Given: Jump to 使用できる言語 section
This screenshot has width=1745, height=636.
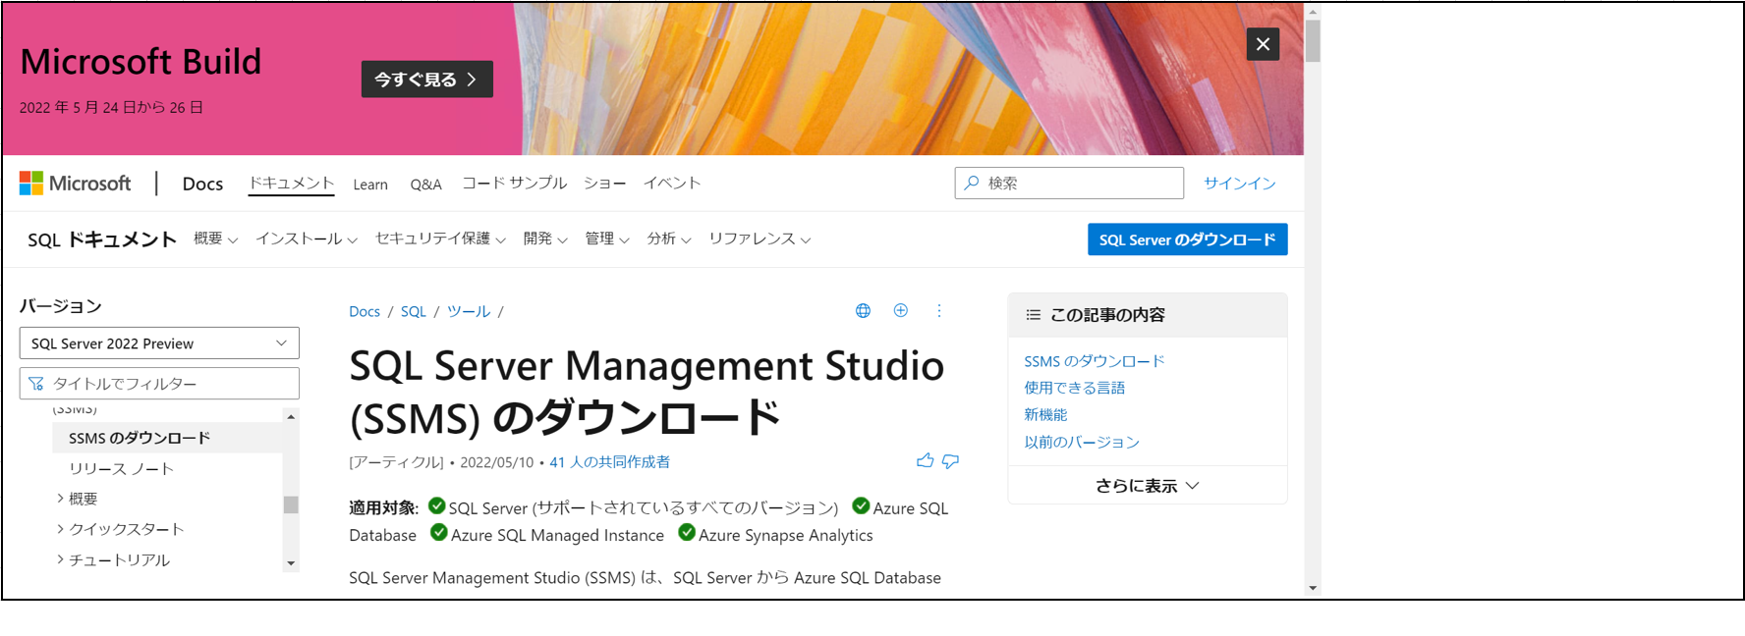Looking at the screenshot, I should (1075, 388).
